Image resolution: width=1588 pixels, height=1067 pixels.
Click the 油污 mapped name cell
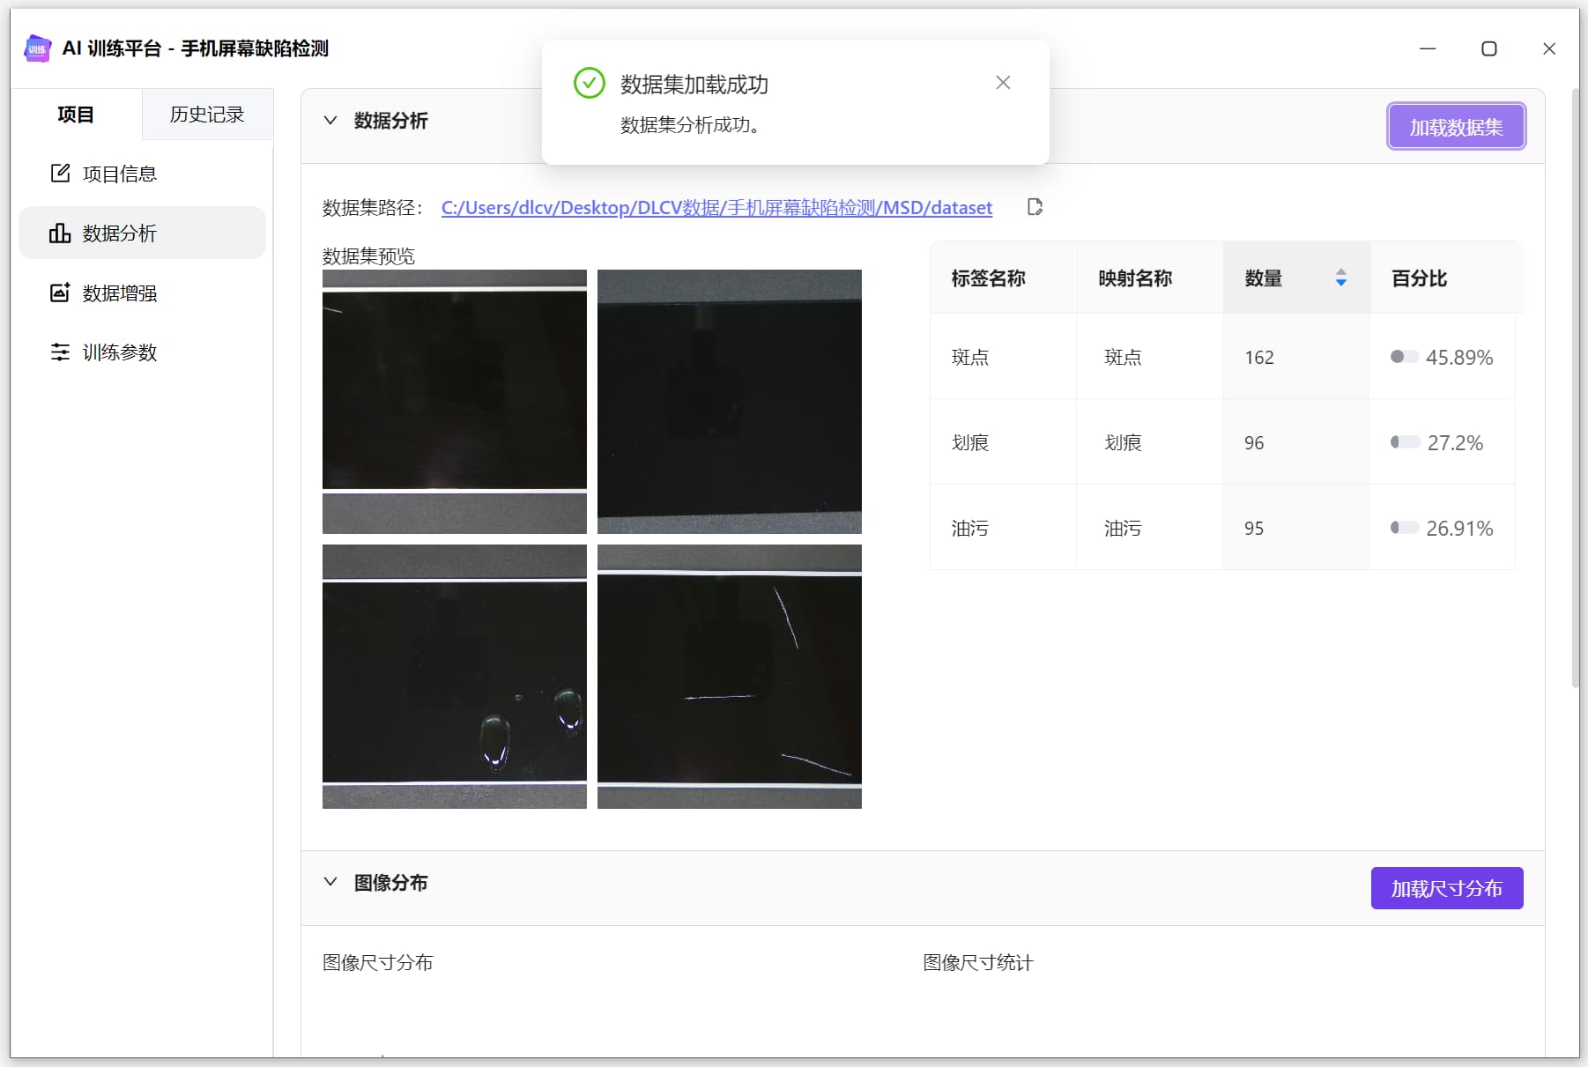[x=1149, y=528]
